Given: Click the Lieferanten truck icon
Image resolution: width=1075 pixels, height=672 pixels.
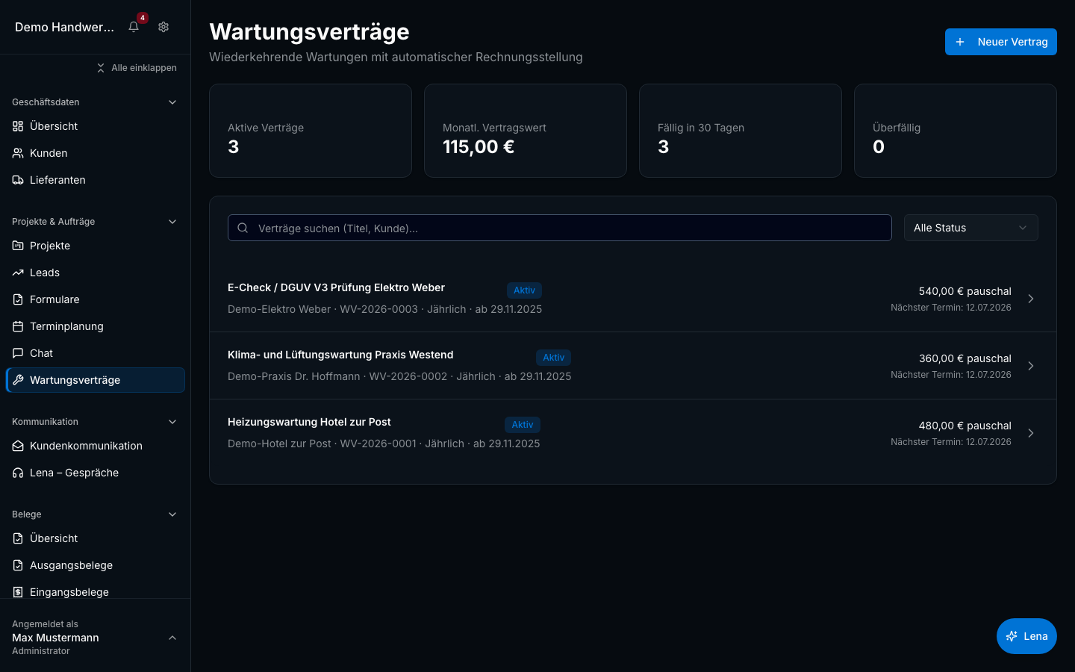Looking at the screenshot, I should [18, 180].
